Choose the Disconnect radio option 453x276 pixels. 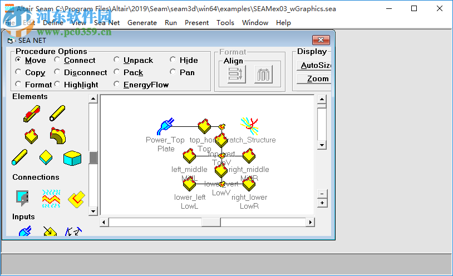click(57, 72)
